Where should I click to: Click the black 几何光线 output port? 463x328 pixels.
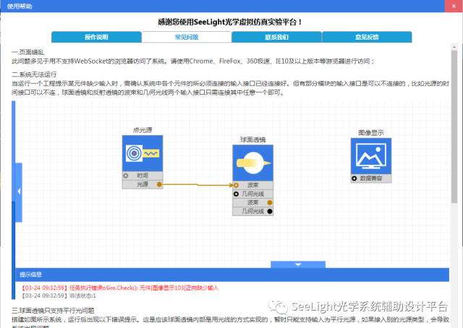pyautogui.click(x=269, y=212)
